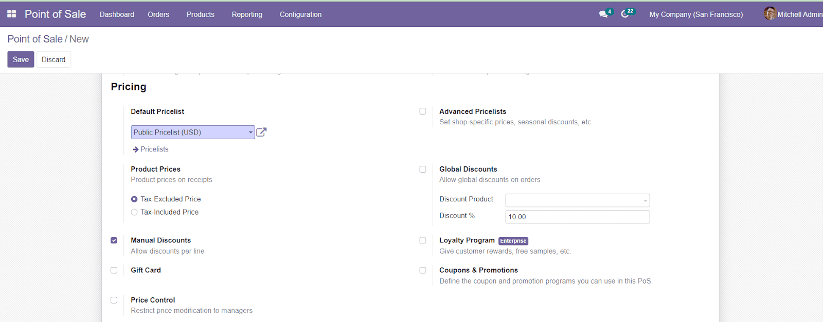Click the Discard button

[x=53, y=60]
